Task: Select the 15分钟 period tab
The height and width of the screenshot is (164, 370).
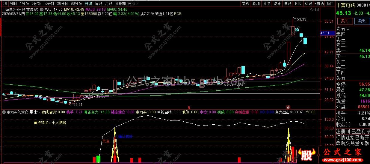Action: pos(49,4)
